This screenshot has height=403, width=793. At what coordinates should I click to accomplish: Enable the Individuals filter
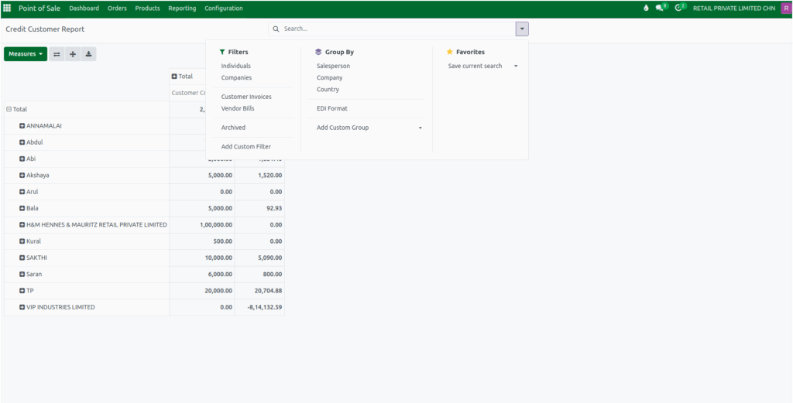(x=235, y=67)
